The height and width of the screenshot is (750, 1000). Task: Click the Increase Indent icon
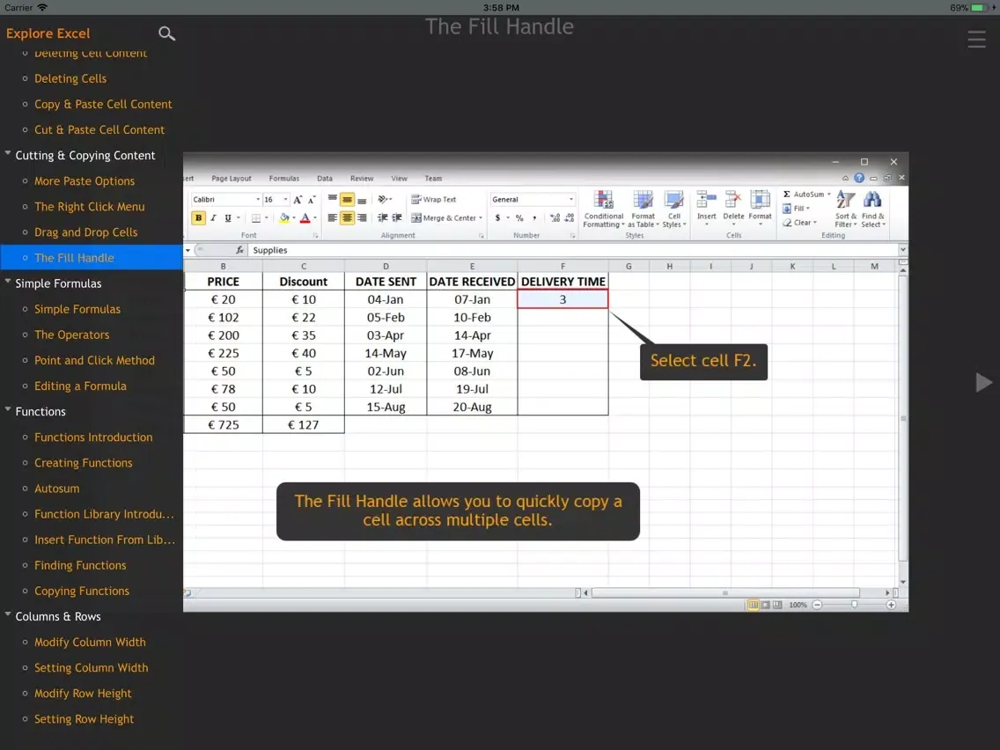tap(397, 218)
